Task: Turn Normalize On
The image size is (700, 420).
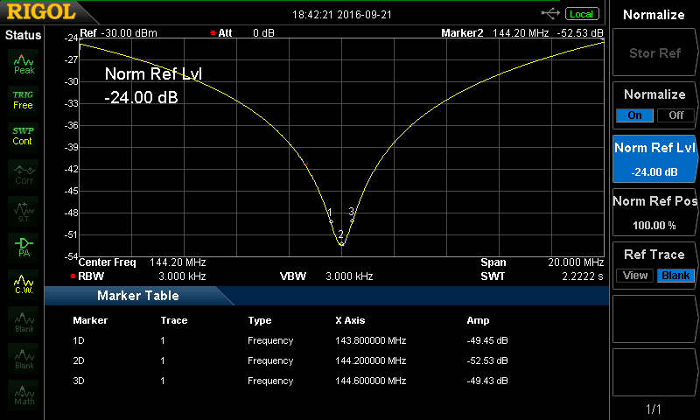Action: pos(634,115)
